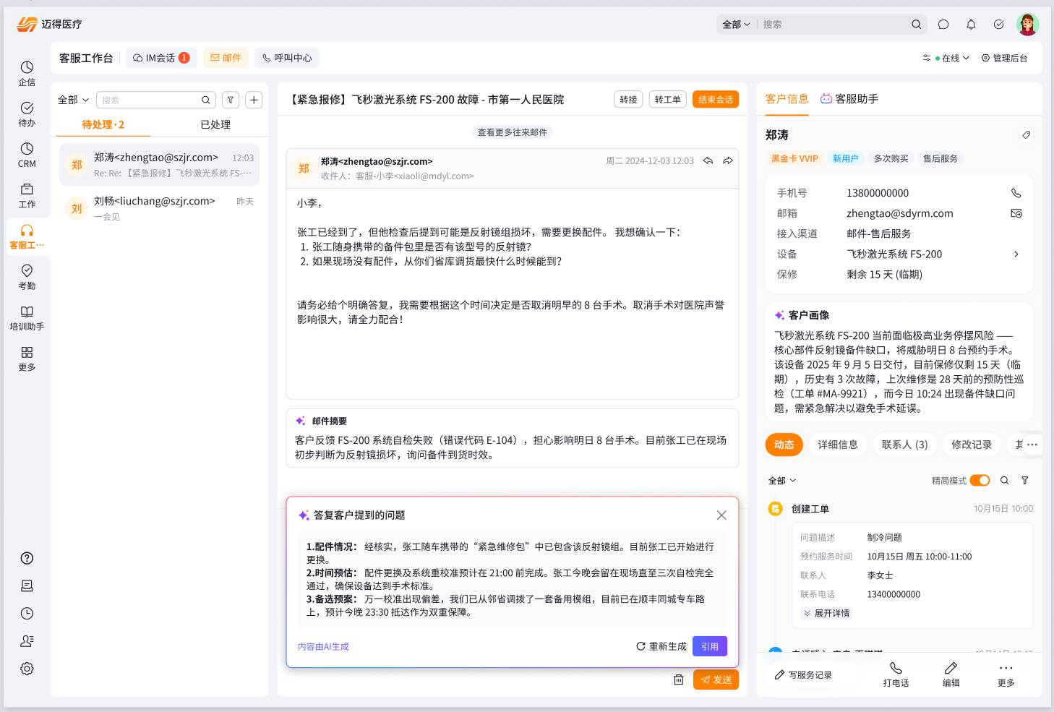The height and width of the screenshot is (712, 1054).
Task: Switch to the 客服助手 tab
Action: 849,99
